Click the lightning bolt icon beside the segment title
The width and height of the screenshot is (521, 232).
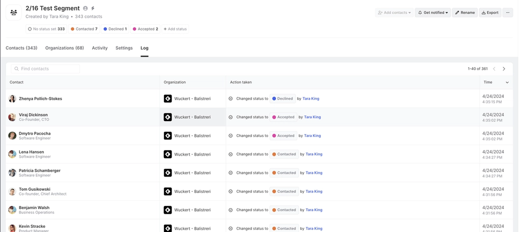(x=93, y=8)
